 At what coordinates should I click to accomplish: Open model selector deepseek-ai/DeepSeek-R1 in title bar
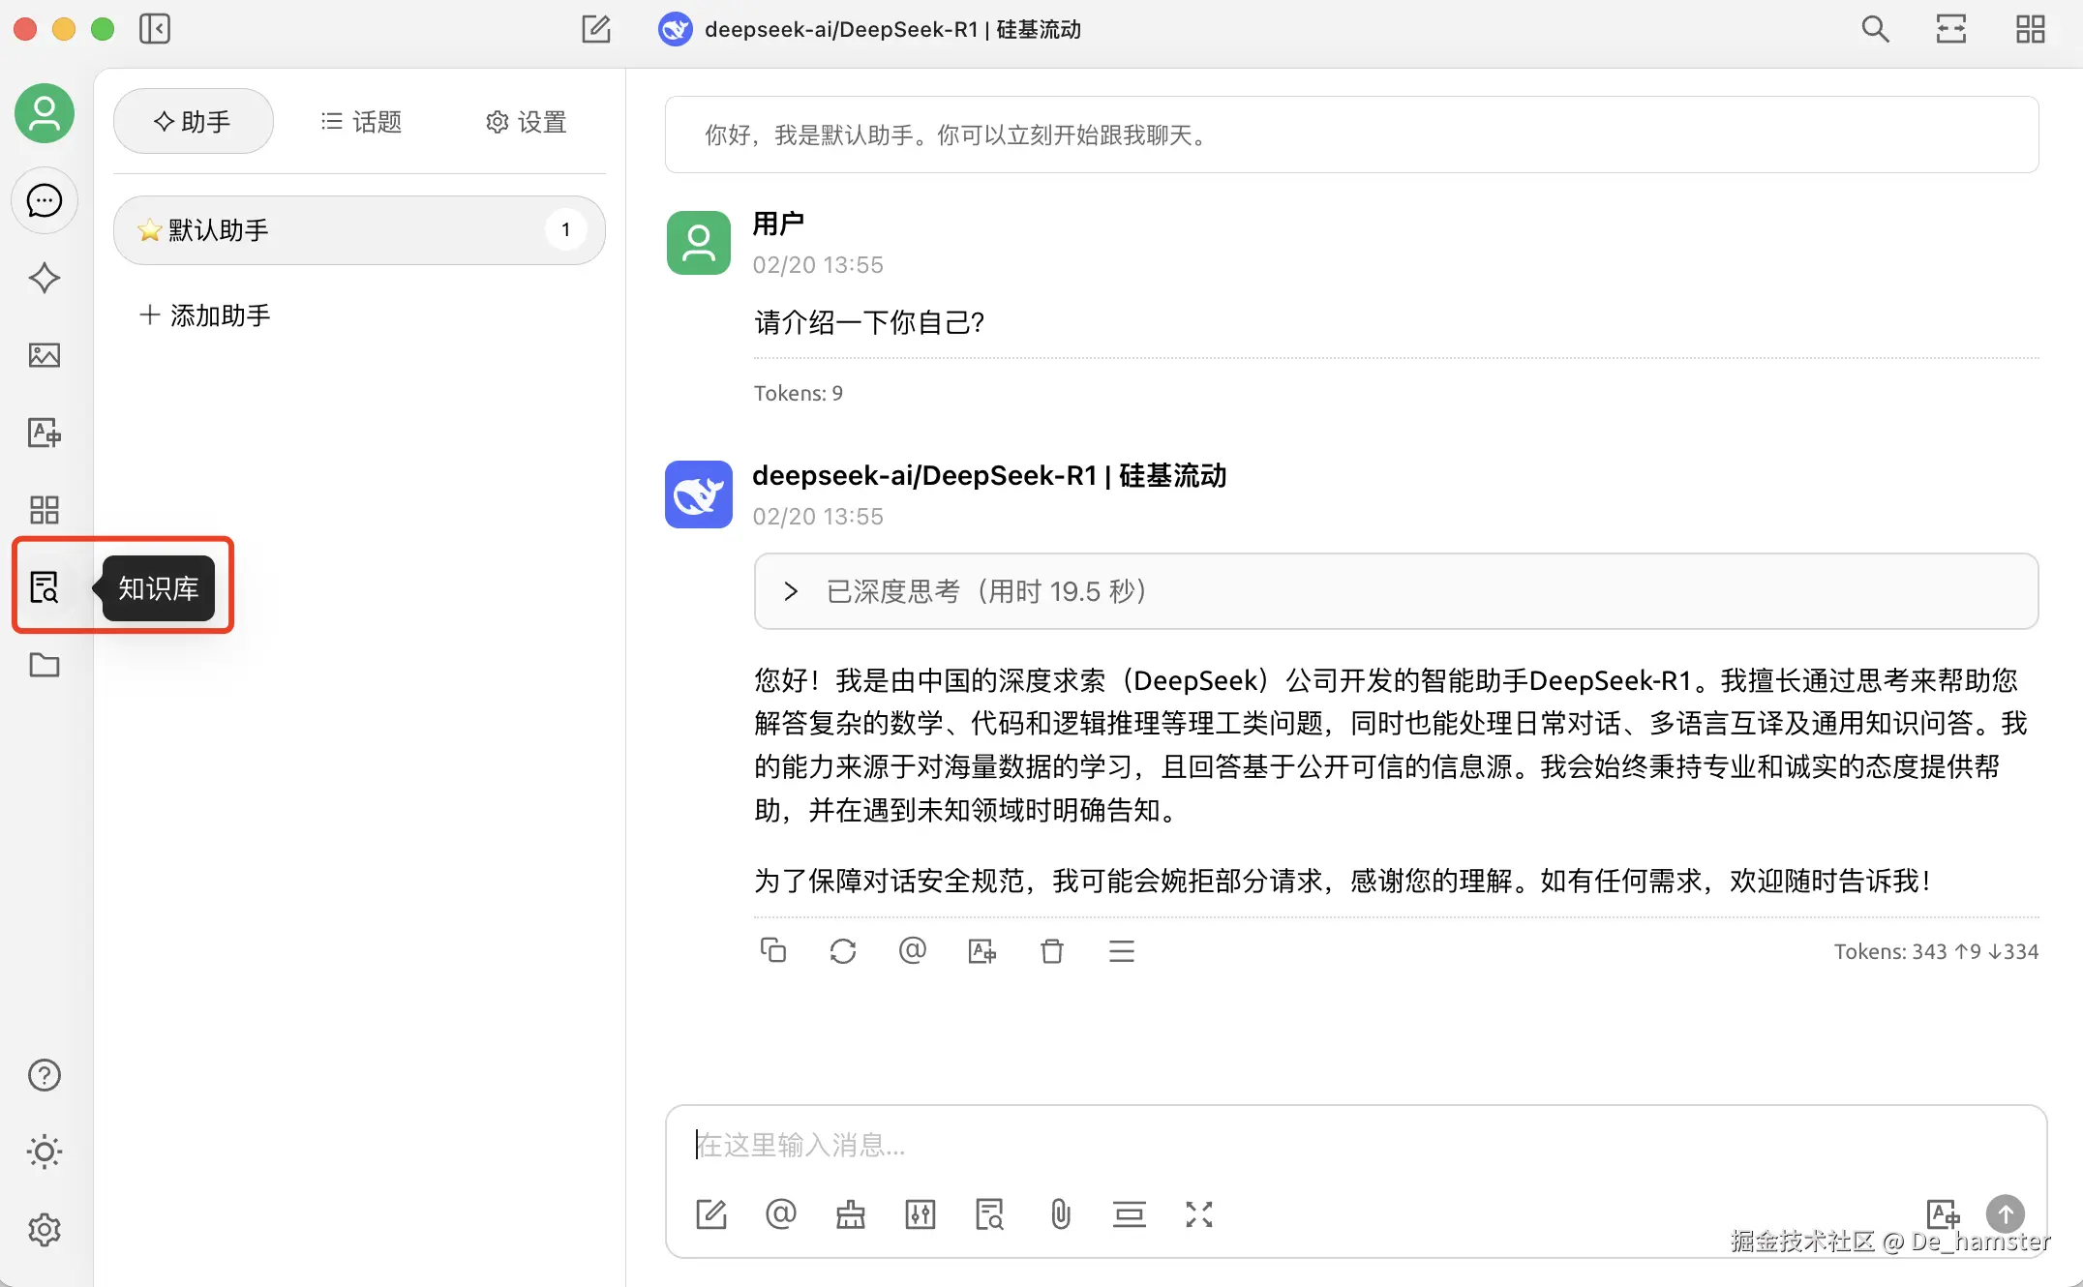click(x=869, y=29)
